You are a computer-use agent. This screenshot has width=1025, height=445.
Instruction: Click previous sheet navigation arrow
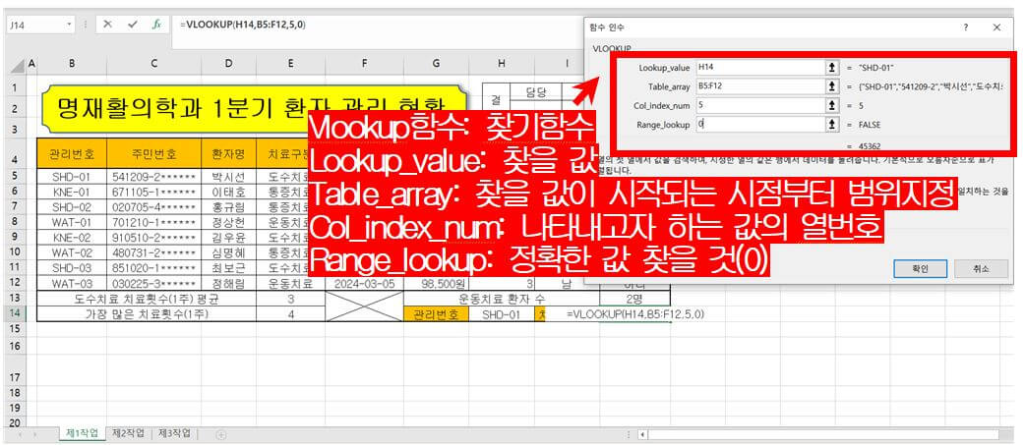[20, 434]
